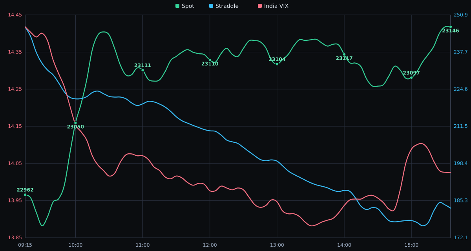471x251 pixels.
Task: Click the blue Straddle legend color swatch
Action: [x=211, y=6]
